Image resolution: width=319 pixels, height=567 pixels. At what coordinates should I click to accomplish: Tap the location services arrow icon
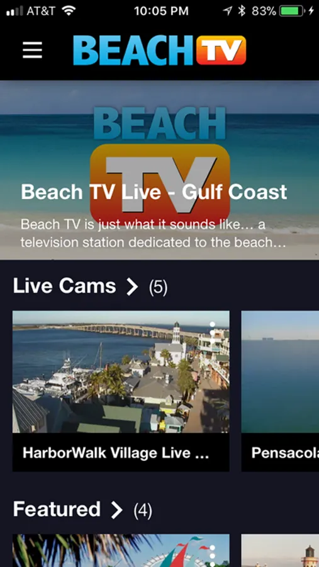[x=227, y=11]
